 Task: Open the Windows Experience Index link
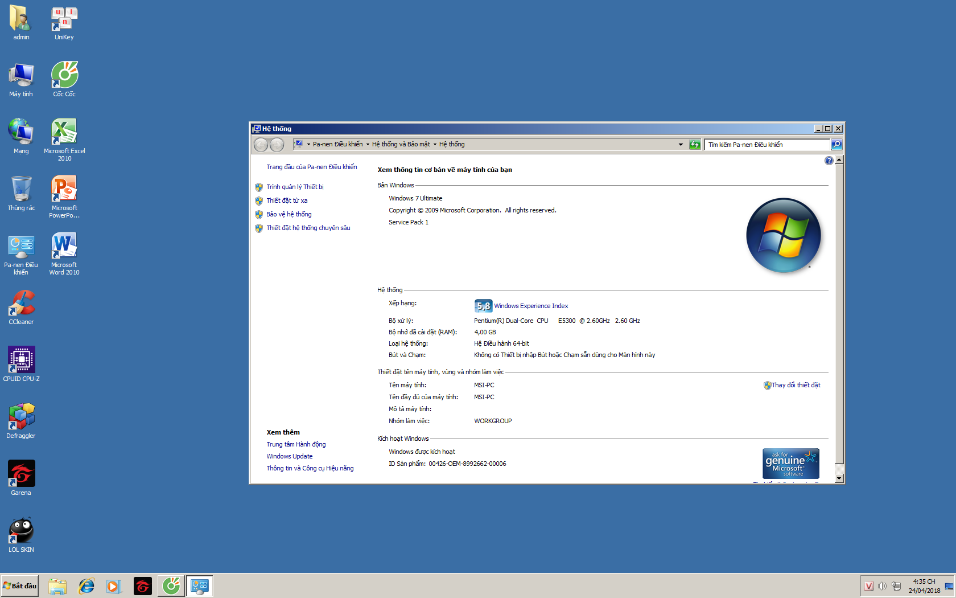click(x=531, y=306)
